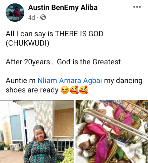Click the "(CHUKWUDI)" text line

tap(27, 43)
